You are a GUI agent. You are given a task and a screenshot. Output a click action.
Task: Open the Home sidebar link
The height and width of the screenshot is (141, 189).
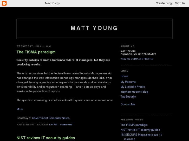pyautogui.click(x=124, y=76)
